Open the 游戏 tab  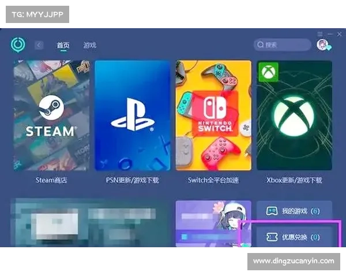click(89, 45)
